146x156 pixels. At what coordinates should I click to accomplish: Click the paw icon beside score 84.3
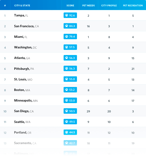(x=66, y=26)
